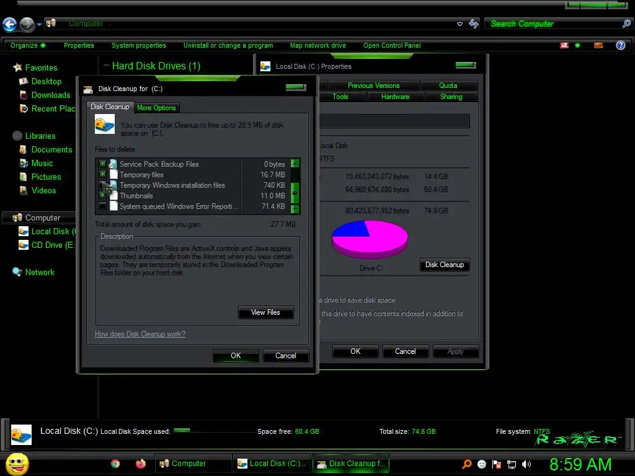Refresh the Computer view
The height and width of the screenshot is (476, 635).
click(473, 24)
